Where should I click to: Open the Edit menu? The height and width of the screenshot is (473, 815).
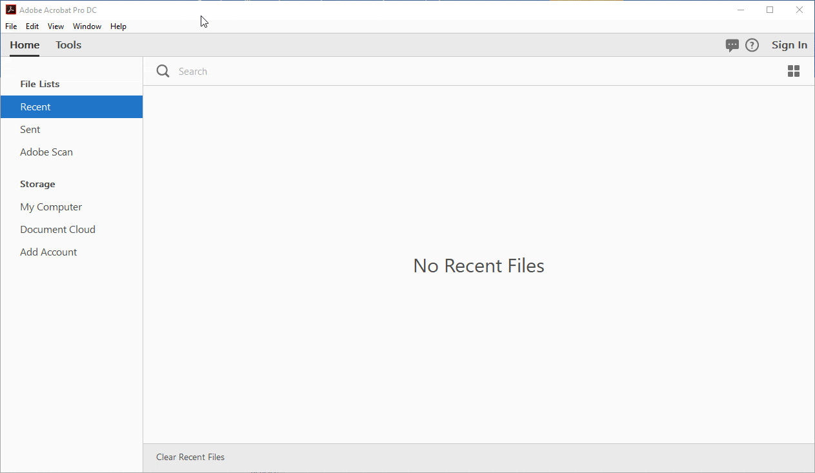(x=32, y=26)
